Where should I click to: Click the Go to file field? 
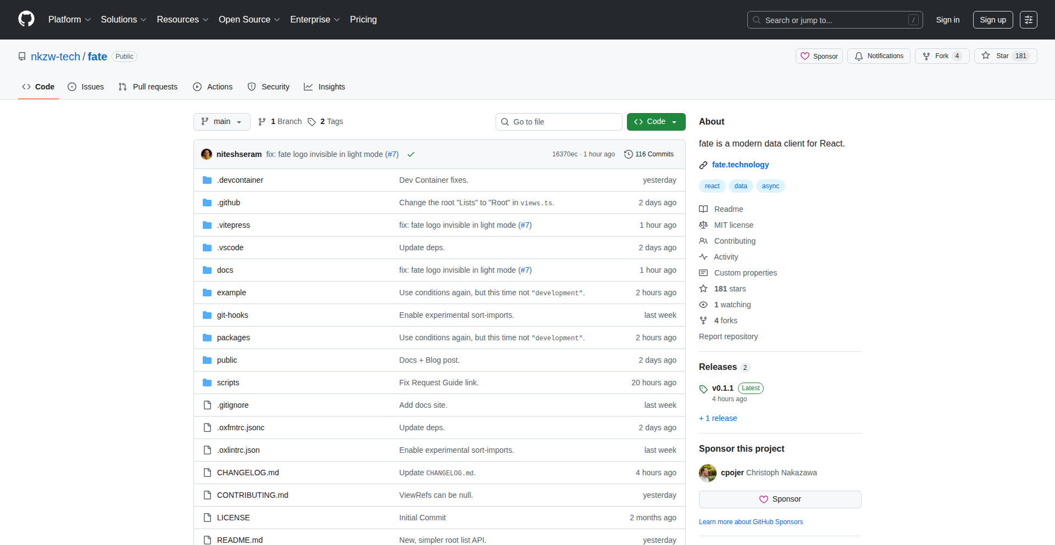[x=559, y=122]
